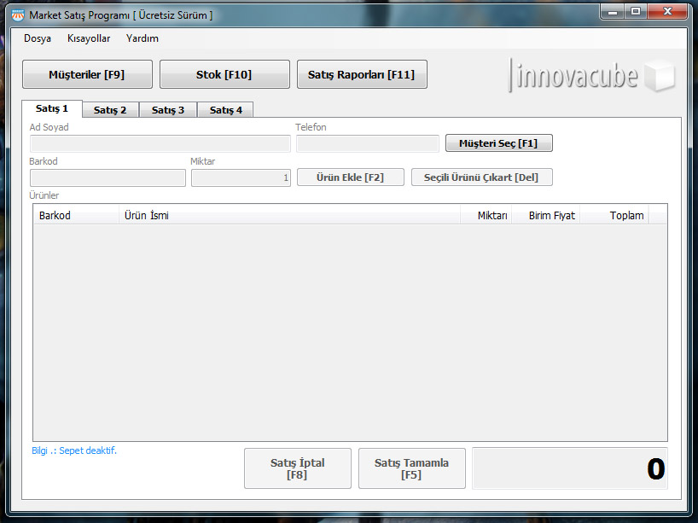
Task: Click the application icon in title bar
Action: click(x=18, y=15)
